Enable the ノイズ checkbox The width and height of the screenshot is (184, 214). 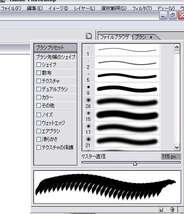(x=38, y=115)
